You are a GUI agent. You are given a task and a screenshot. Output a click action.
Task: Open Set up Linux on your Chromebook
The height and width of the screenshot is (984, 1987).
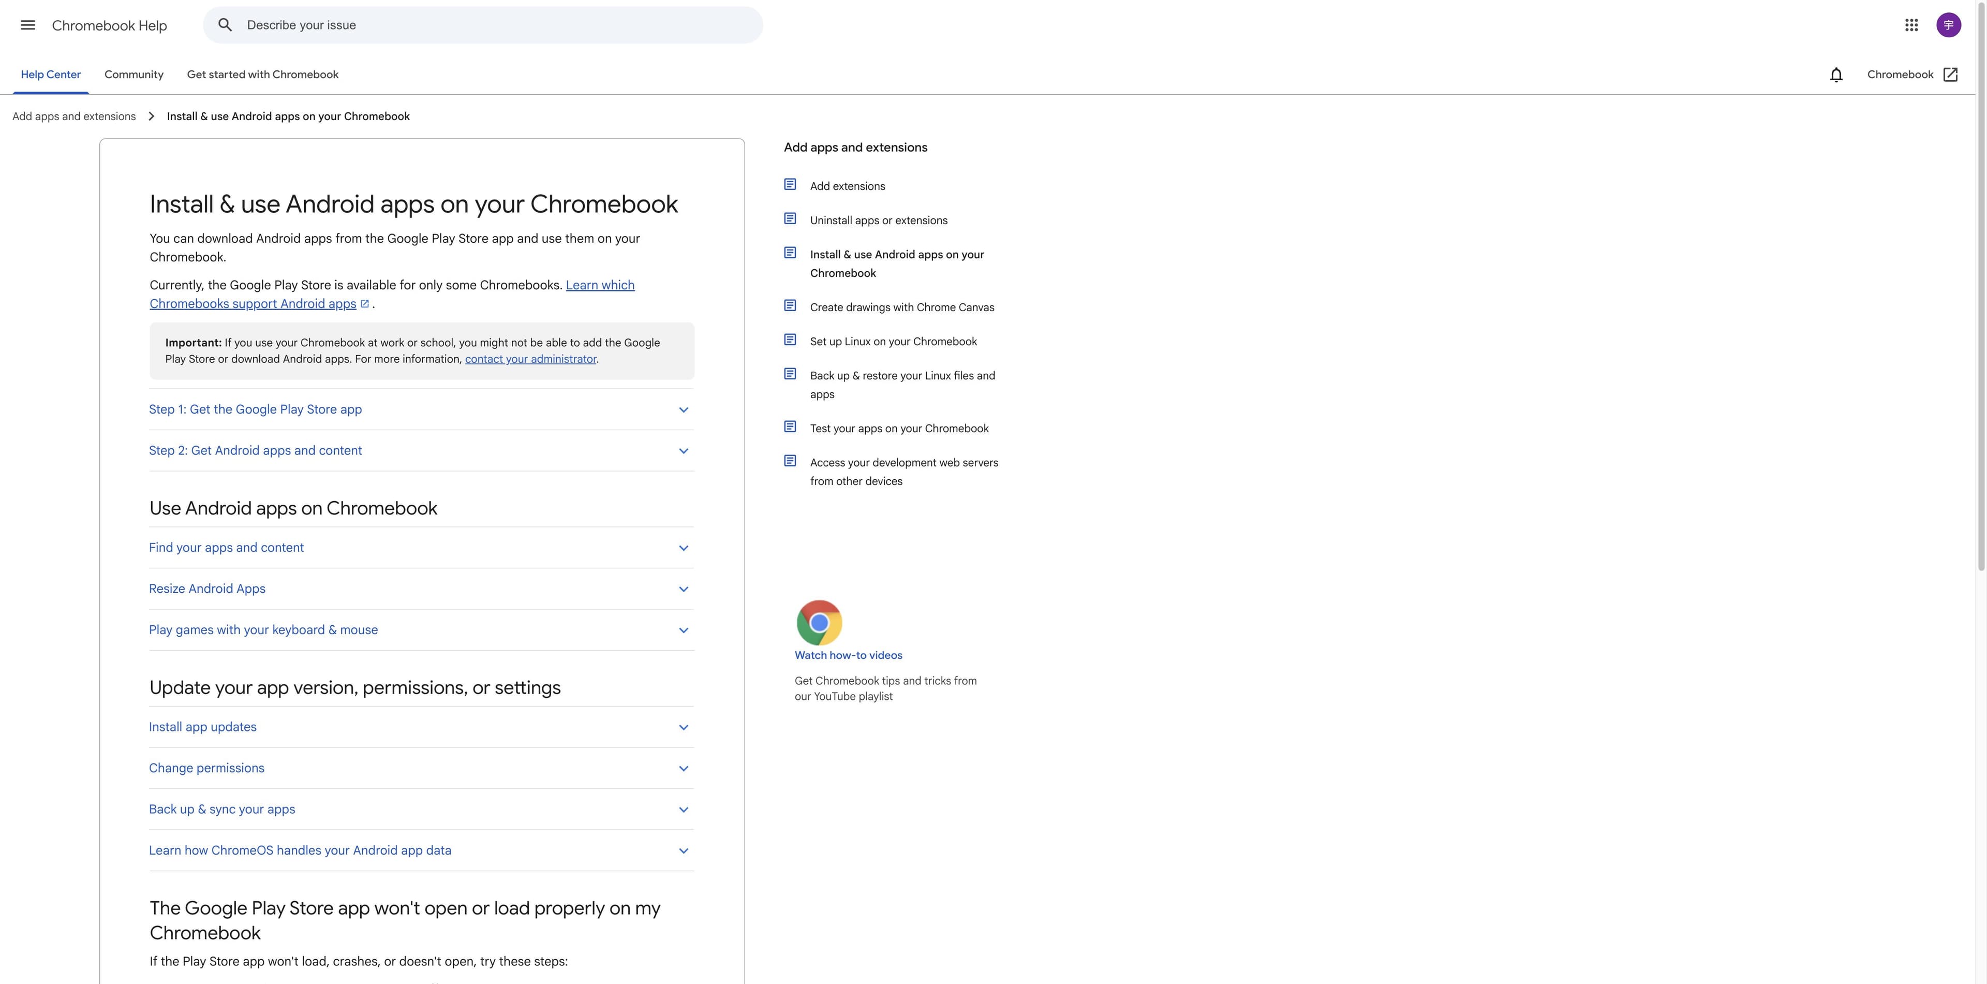(x=893, y=341)
